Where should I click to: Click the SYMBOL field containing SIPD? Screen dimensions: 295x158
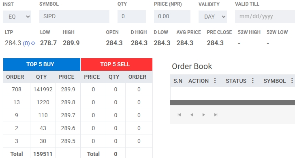(74, 17)
